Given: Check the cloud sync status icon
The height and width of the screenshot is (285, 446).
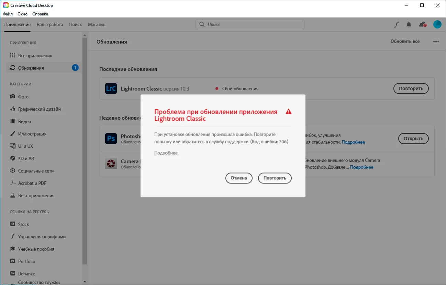Looking at the screenshot, I should pos(423,25).
